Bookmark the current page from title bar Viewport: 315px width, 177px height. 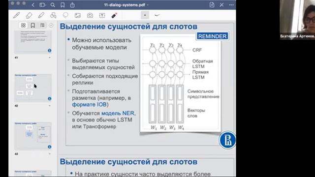pyautogui.click(x=63, y=5)
